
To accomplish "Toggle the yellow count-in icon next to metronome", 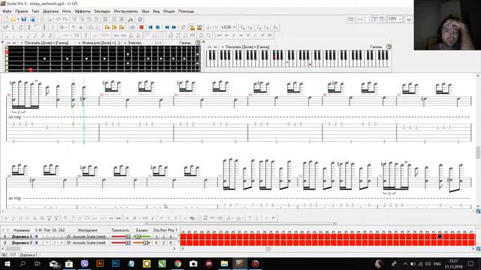I will point(199,27).
